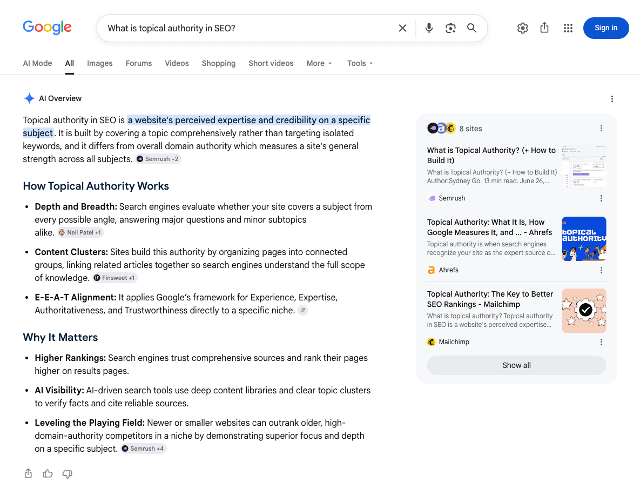Click the Ahrefs topical authority thumbnail

point(584,238)
